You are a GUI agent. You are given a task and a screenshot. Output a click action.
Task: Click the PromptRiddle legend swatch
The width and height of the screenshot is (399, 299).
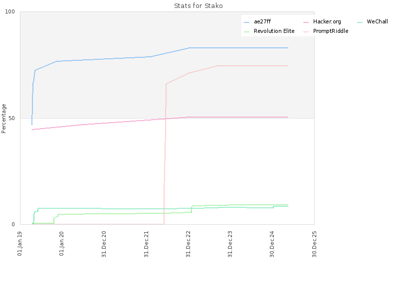point(306,32)
